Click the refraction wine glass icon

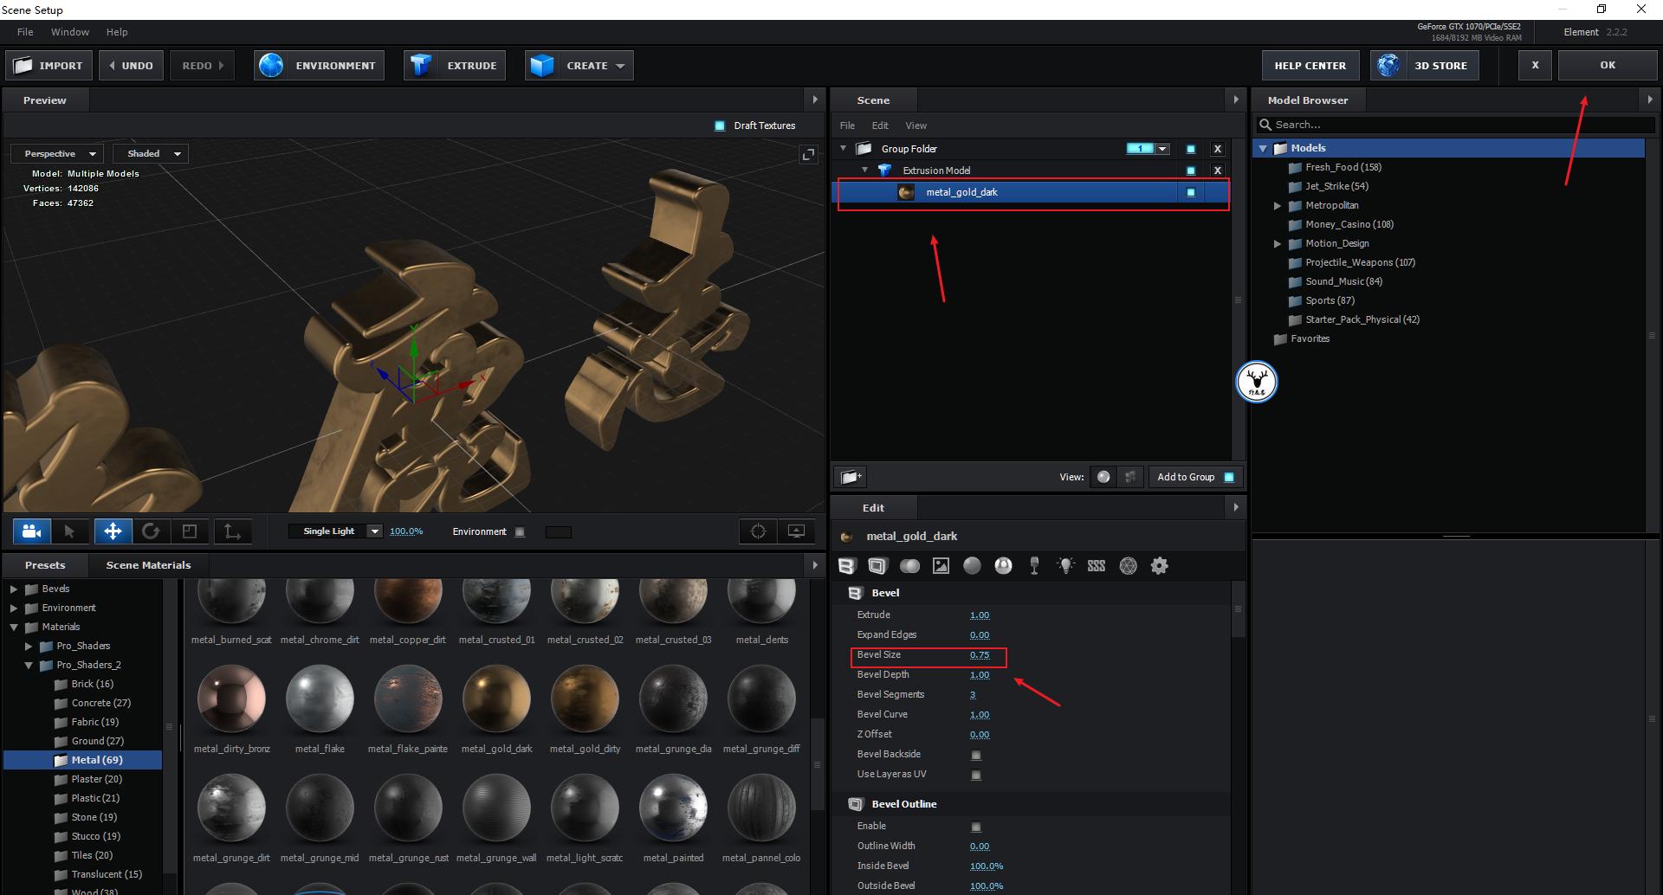[1034, 566]
